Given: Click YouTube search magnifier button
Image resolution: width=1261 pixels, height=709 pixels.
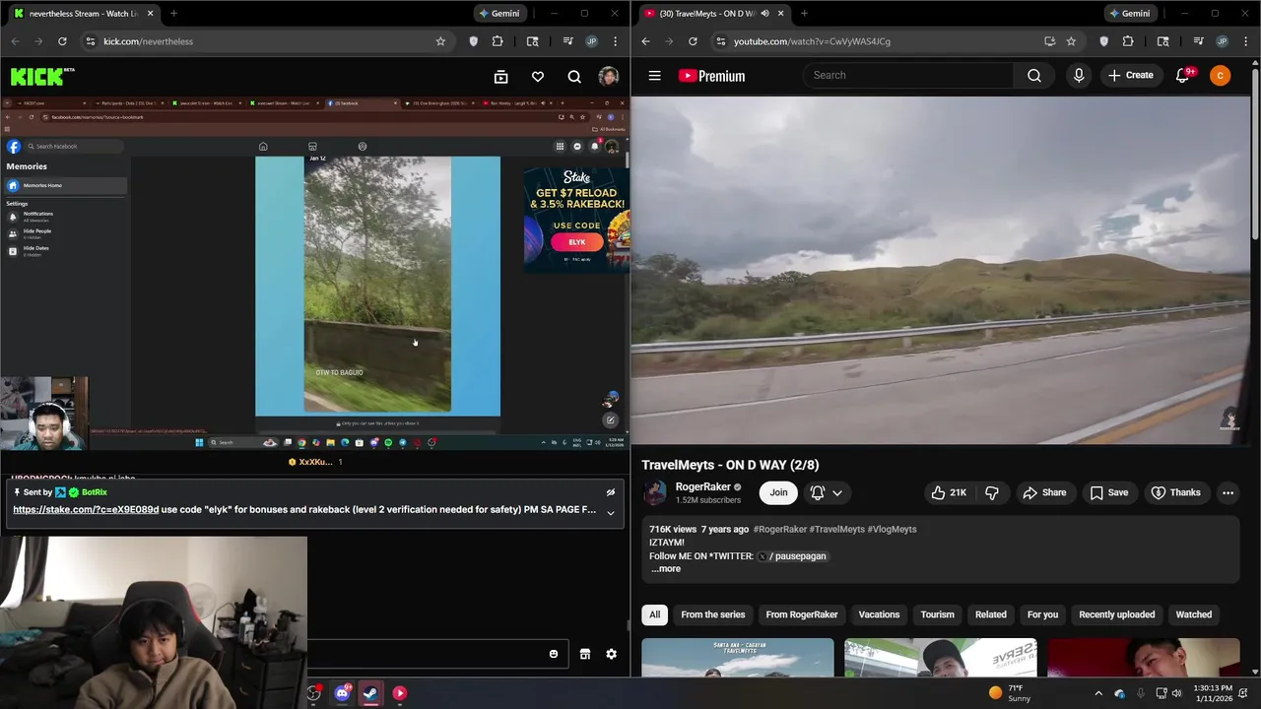Looking at the screenshot, I should click(1034, 75).
